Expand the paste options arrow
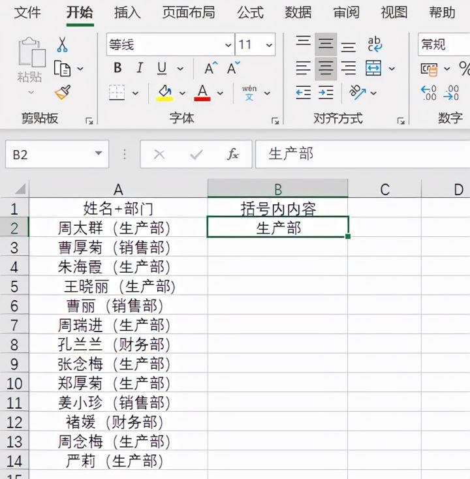The height and width of the screenshot is (479, 470). click(31, 92)
